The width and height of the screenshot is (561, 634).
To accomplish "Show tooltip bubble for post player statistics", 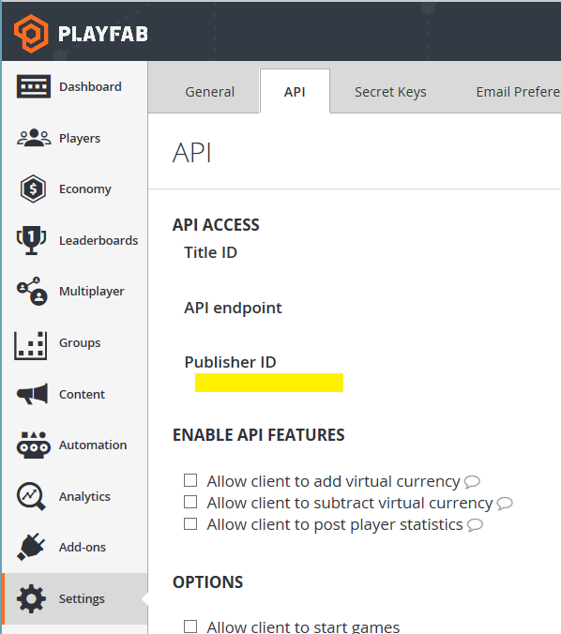I will 475,525.
